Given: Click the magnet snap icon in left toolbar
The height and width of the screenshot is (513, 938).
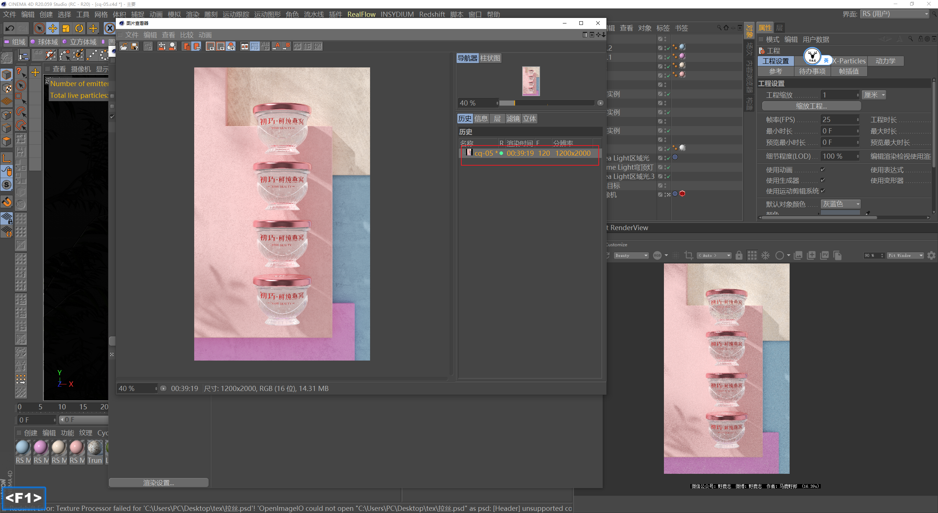Looking at the screenshot, I should [7, 202].
